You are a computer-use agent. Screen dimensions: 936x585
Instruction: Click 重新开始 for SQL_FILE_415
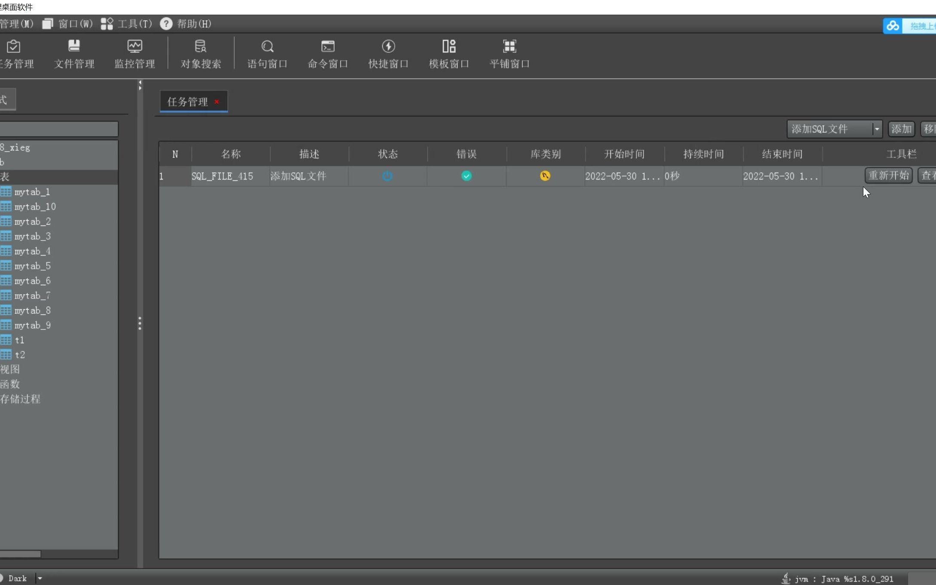(x=888, y=175)
